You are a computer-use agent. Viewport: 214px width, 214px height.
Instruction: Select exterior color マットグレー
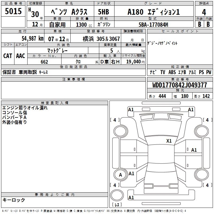57,51
